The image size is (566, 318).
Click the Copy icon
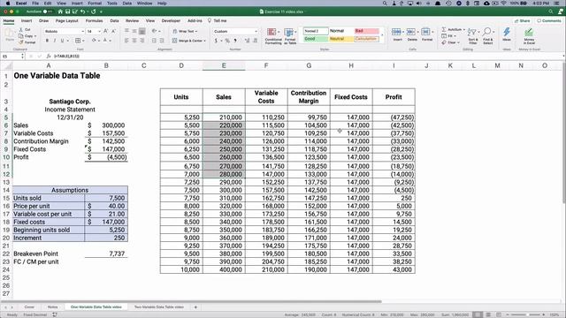pos(21,35)
